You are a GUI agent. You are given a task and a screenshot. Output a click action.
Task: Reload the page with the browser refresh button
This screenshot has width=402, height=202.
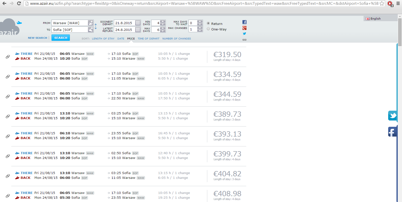(x=19, y=4)
